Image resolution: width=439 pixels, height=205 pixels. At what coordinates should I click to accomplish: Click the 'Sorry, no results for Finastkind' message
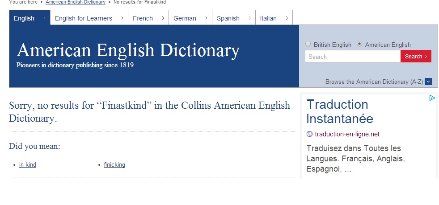pos(149,112)
